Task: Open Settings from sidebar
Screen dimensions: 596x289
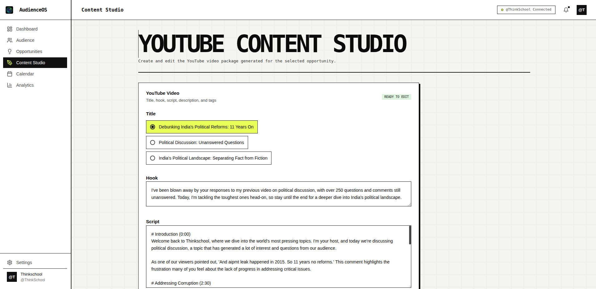Action: coord(35,263)
